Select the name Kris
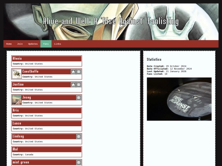222x166 pixels. (16, 110)
